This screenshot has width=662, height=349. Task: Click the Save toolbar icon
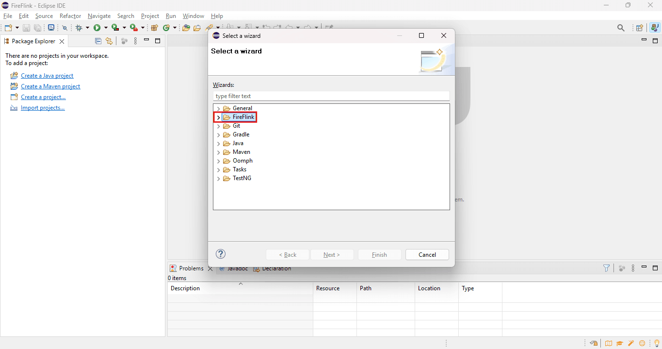(x=27, y=28)
